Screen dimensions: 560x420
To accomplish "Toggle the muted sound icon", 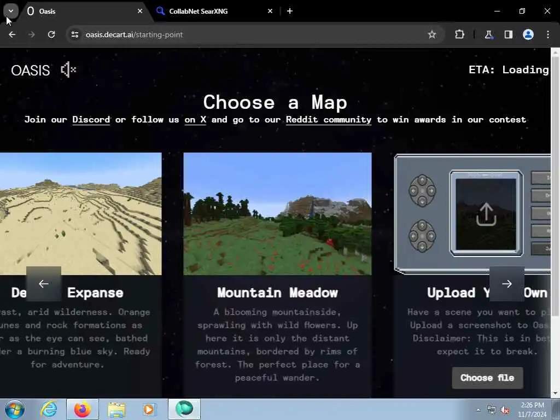I will pyautogui.click(x=68, y=69).
